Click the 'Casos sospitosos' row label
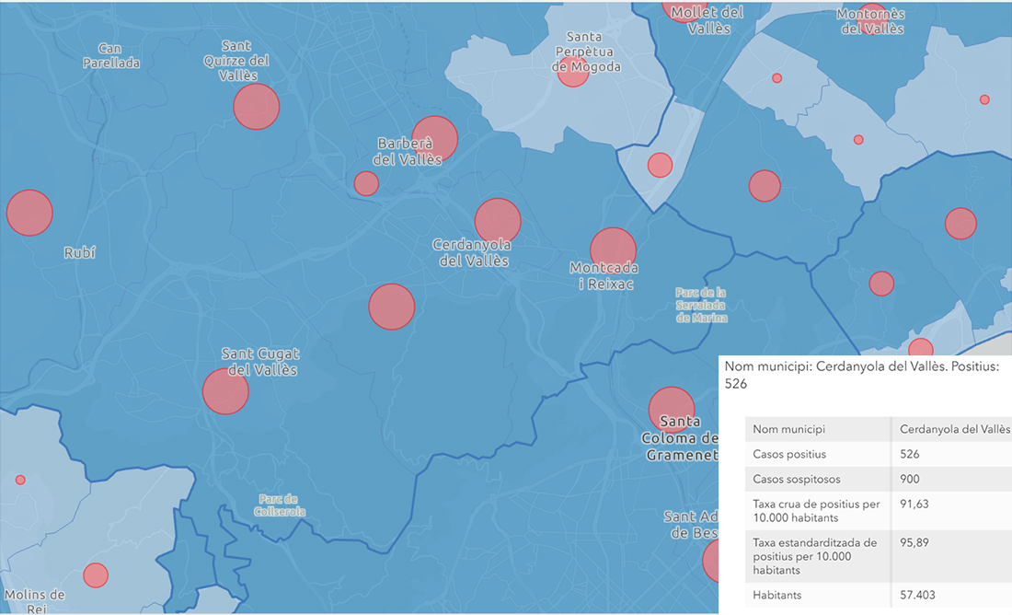1012x615 pixels. tap(797, 480)
